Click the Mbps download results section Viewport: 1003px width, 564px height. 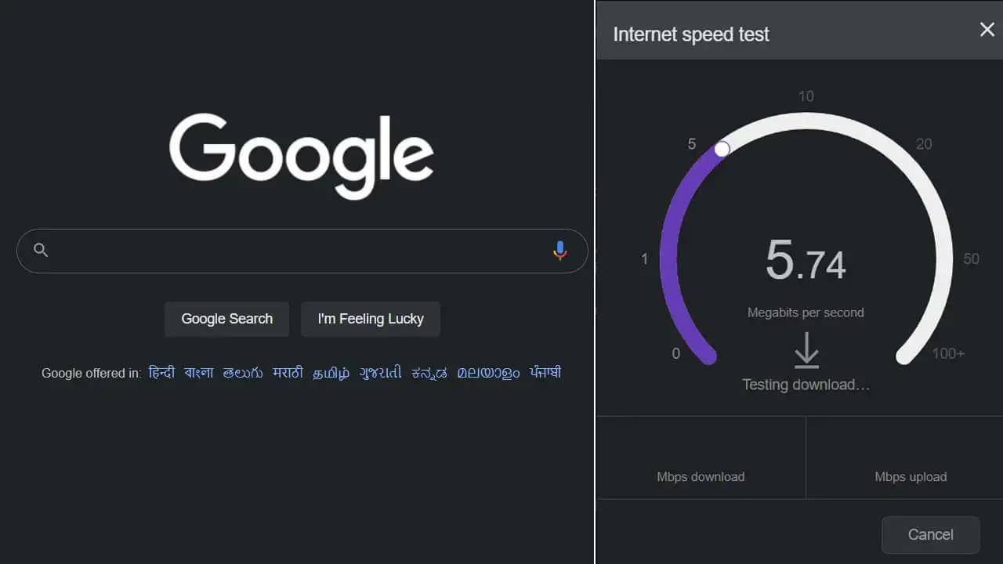700,476
